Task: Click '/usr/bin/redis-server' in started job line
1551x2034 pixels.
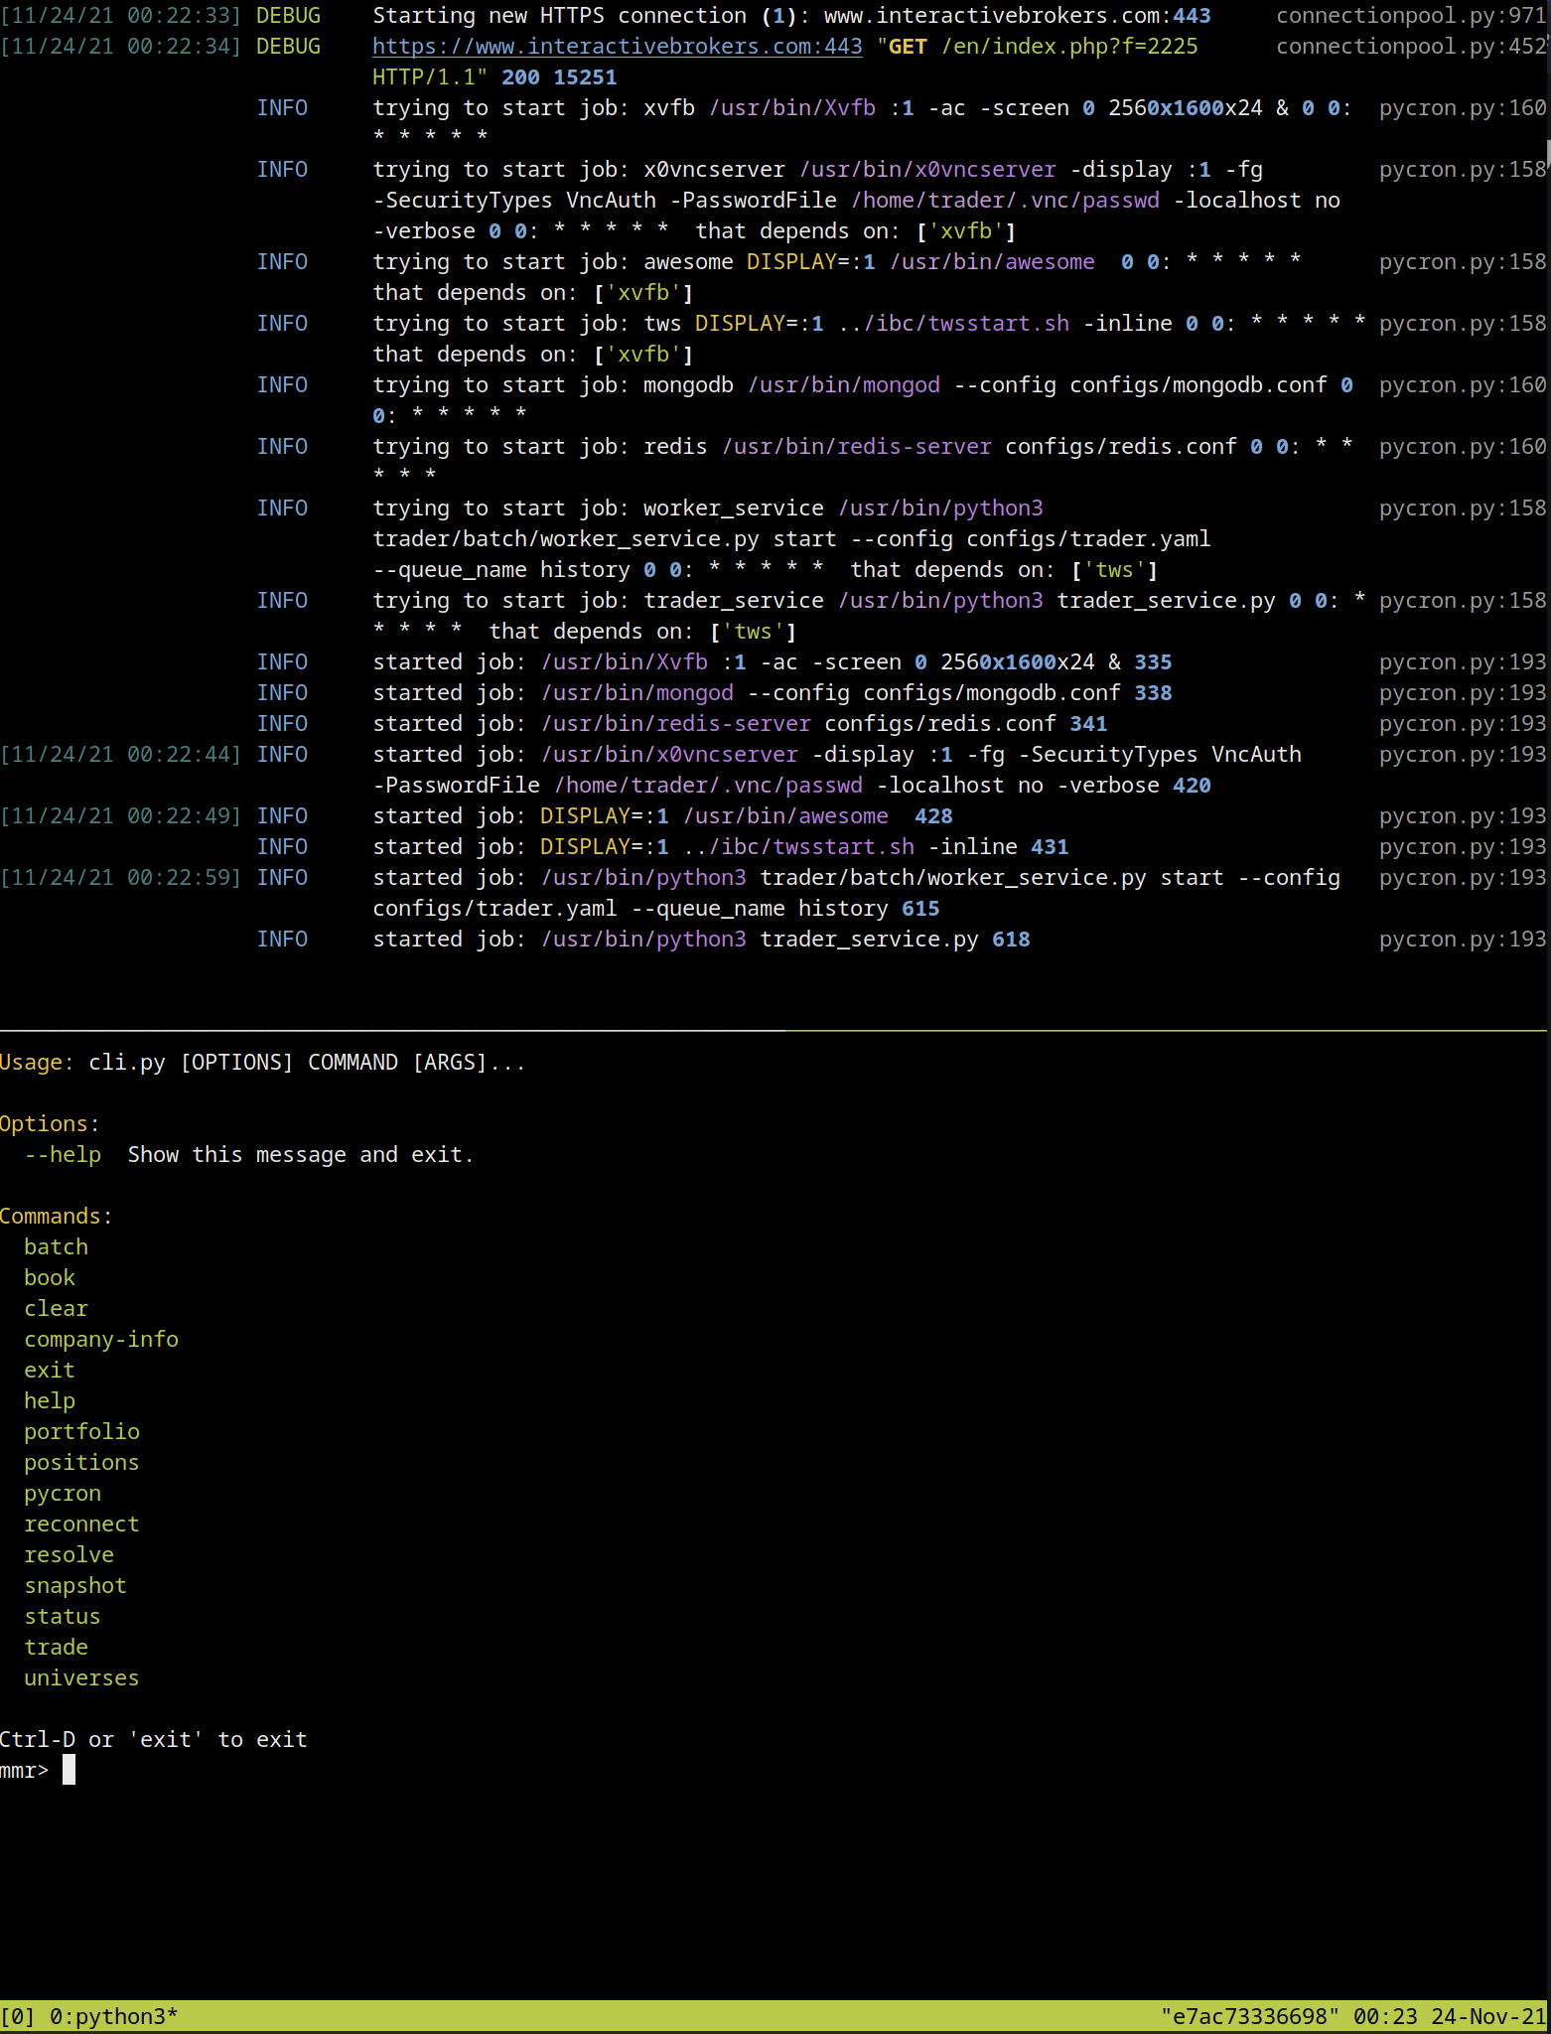Action: pos(676,724)
